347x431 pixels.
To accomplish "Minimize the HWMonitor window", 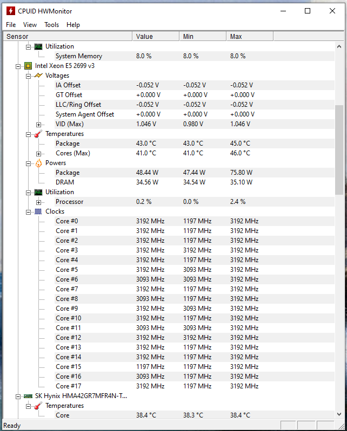I will [283, 11].
